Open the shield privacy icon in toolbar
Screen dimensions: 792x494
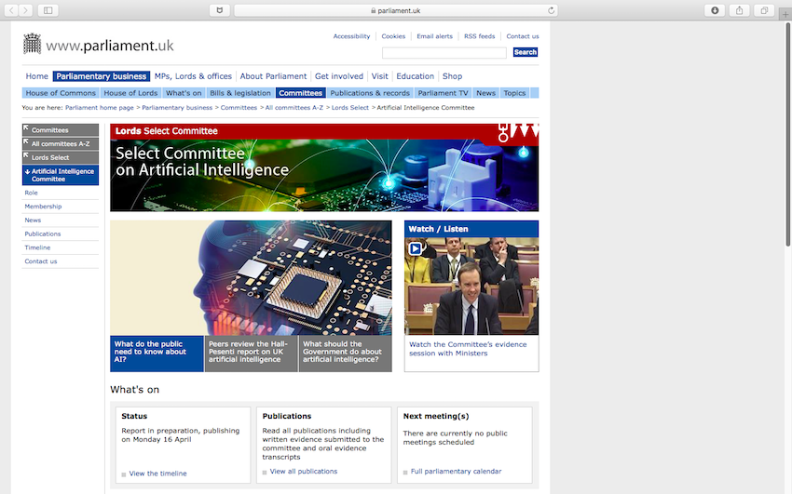[220, 10]
